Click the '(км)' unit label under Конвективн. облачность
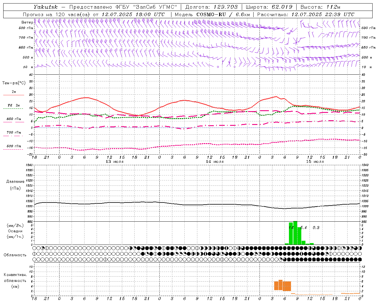Screen dimensions: 377x301 [x=15, y=286]
